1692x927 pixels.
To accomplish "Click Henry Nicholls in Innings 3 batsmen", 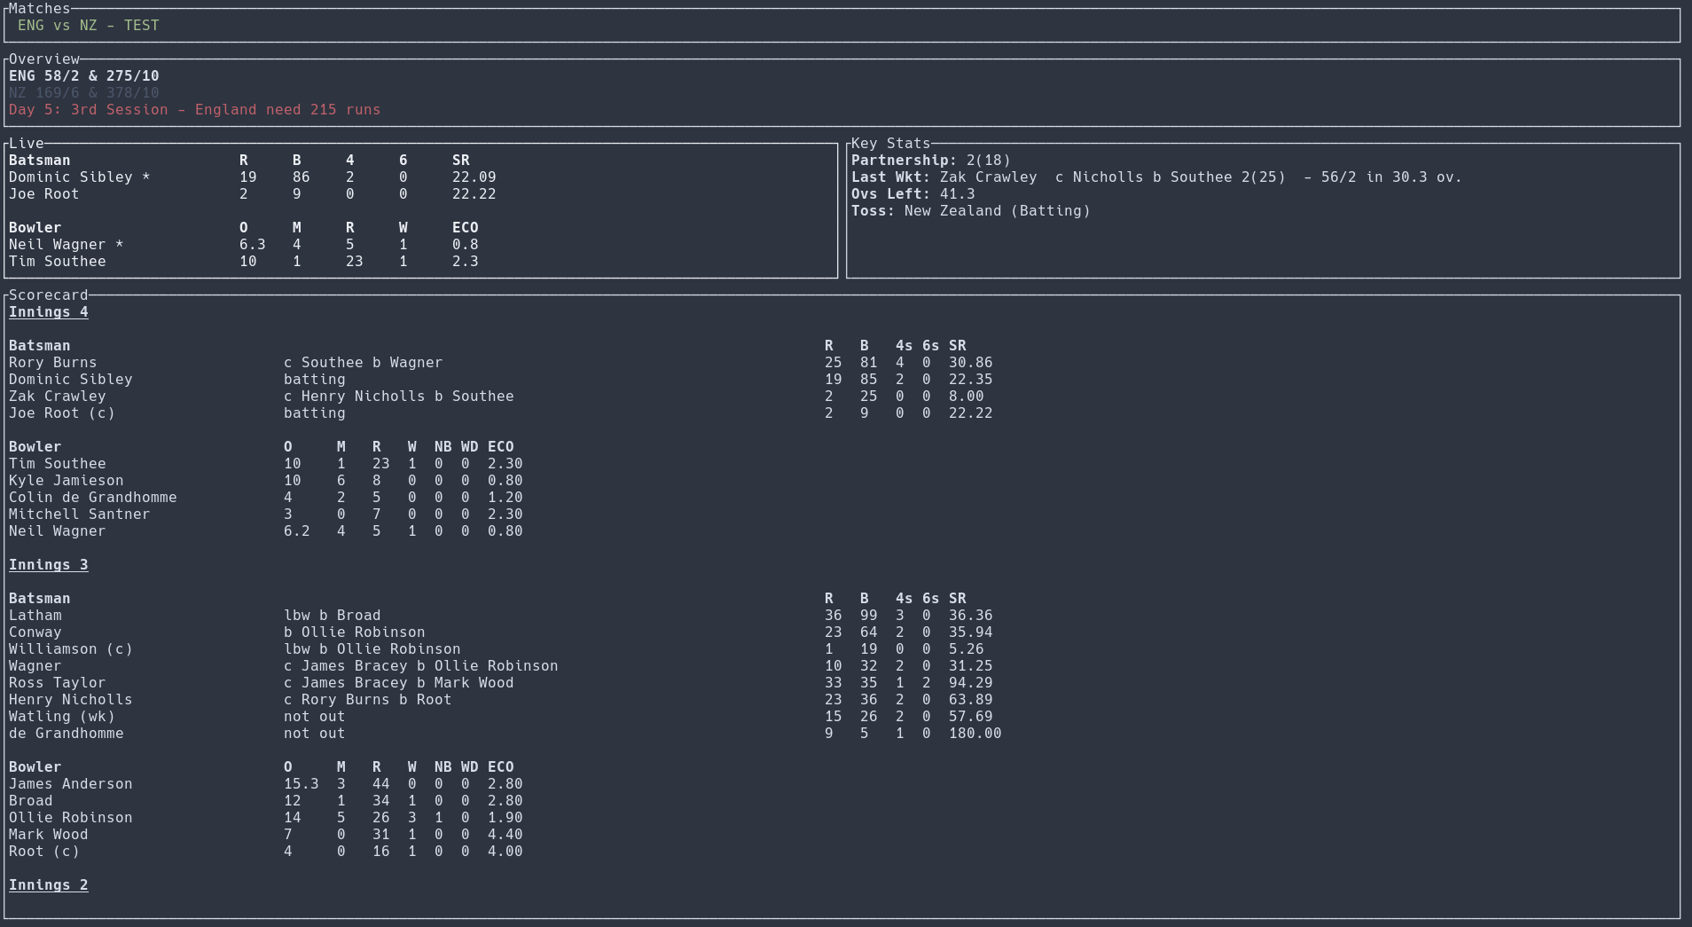I will point(71,700).
